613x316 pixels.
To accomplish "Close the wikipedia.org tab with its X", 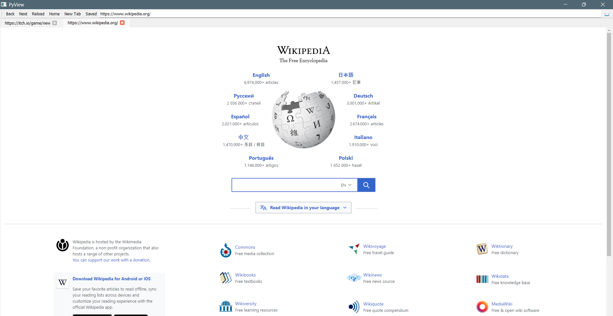I will coord(122,23).
